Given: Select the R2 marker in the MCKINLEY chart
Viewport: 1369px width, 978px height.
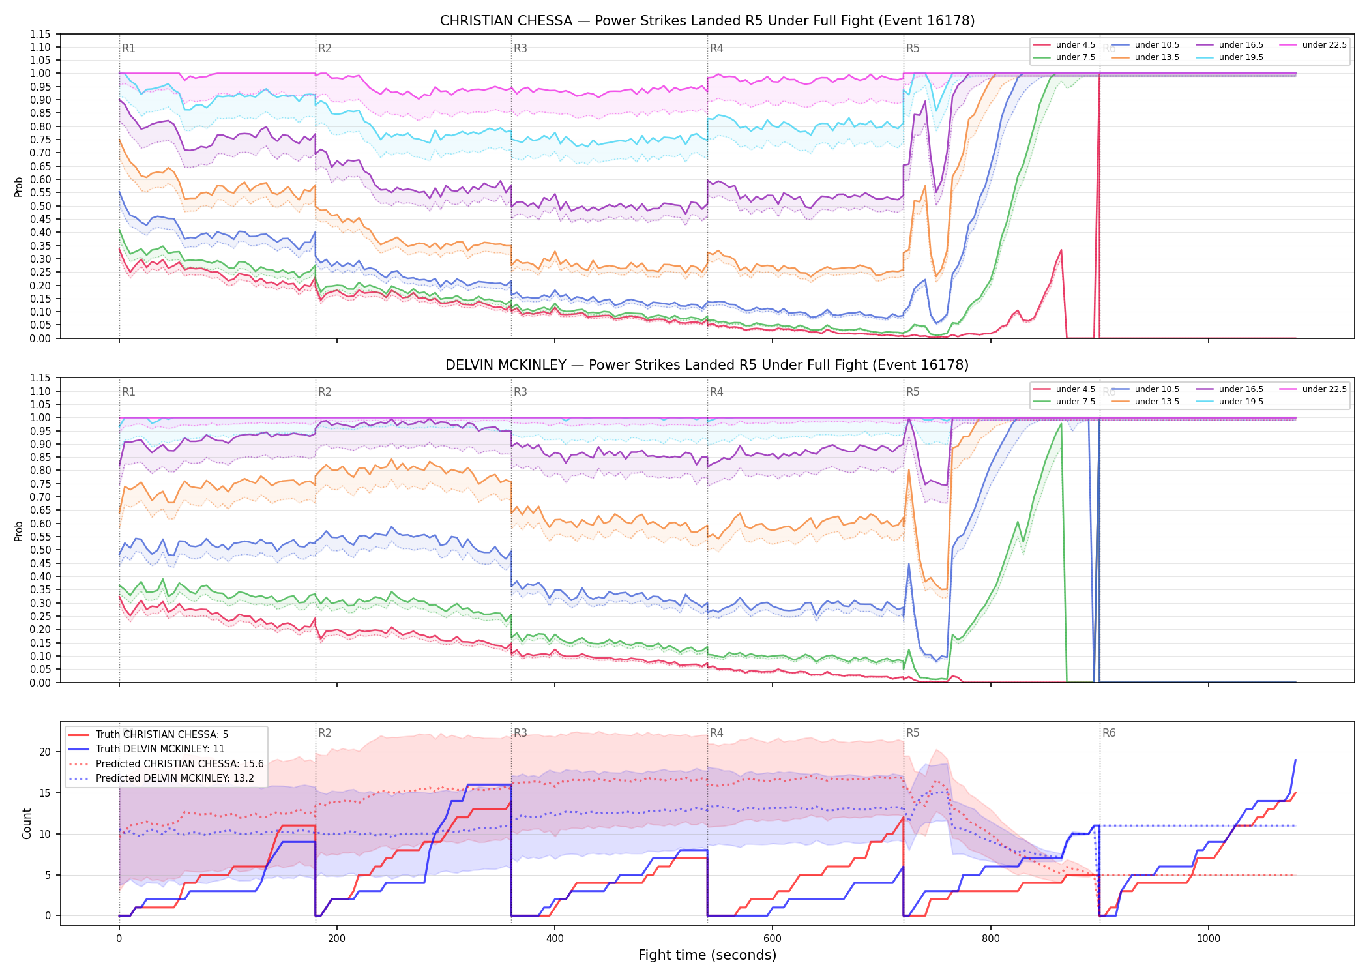Looking at the screenshot, I should (325, 392).
